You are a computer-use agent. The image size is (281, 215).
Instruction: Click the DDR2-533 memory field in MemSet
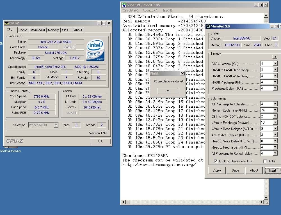[x=232, y=45]
